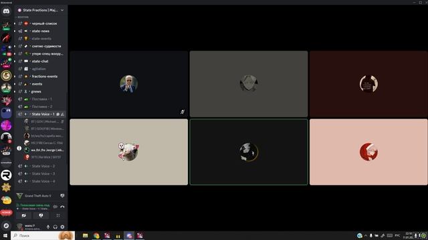Join the State Voice - 4 channel
428x240 pixels.
[41, 181]
